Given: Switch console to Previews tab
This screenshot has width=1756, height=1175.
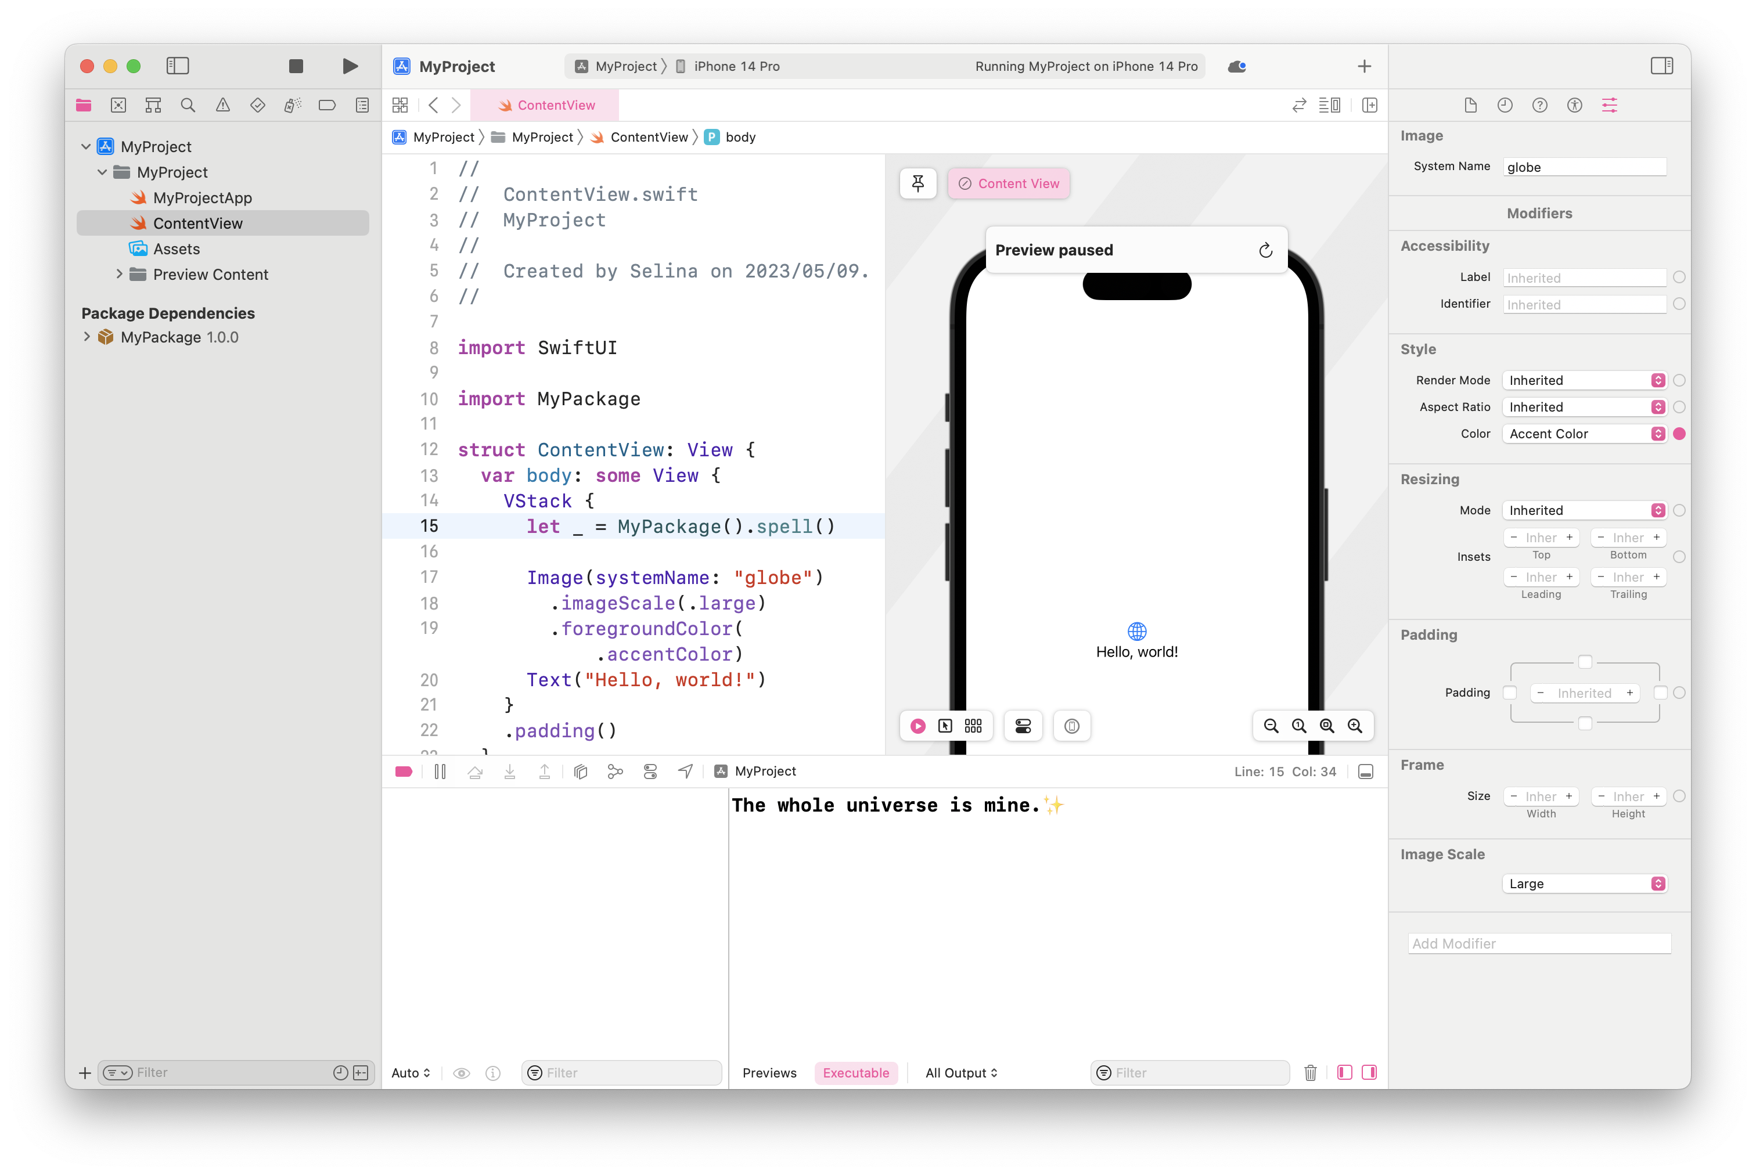Looking at the screenshot, I should (x=769, y=1072).
